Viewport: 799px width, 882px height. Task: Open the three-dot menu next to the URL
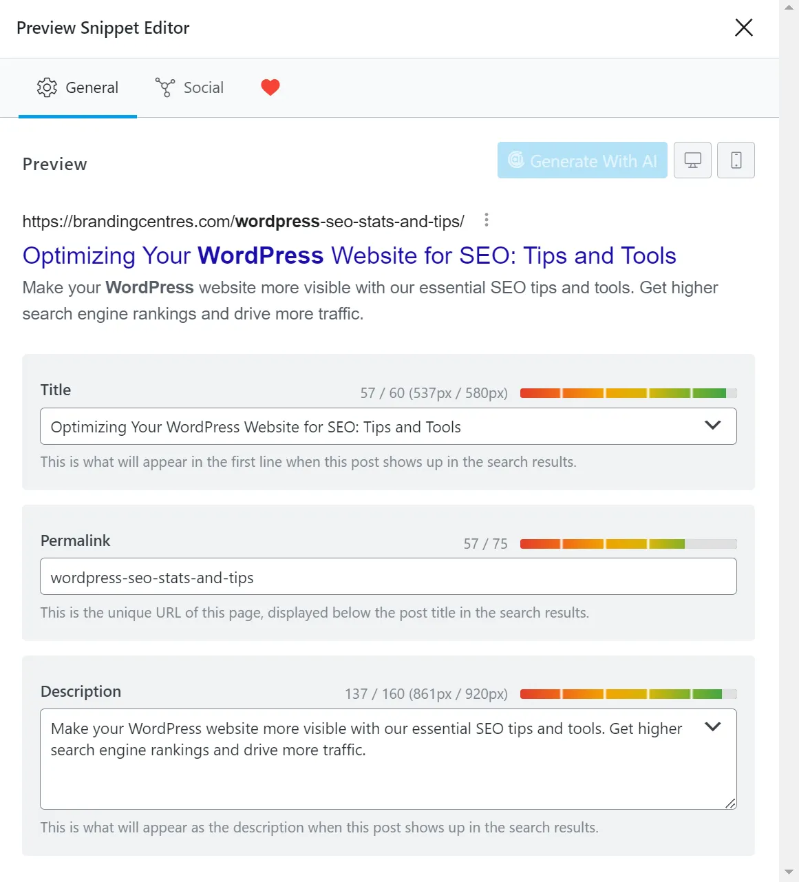click(x=487, y=220)
